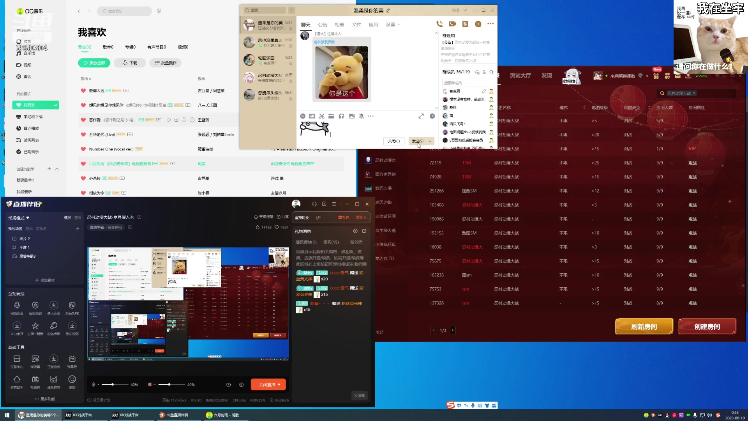
Task: Switch to 横屏 orientation
Action: 67,218
